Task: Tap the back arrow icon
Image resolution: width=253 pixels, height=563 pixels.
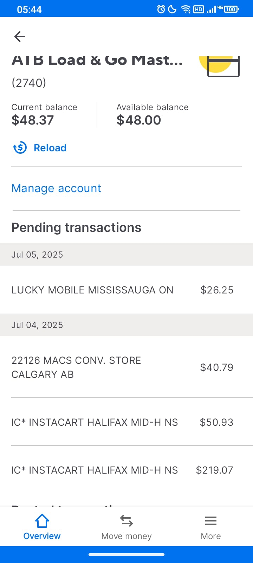Action: coord(20,37)
